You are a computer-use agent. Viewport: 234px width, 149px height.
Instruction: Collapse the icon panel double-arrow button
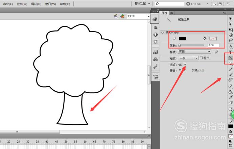pos(154,12)
